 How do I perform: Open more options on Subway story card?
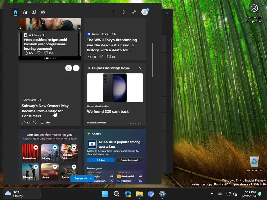click(76, 68)
